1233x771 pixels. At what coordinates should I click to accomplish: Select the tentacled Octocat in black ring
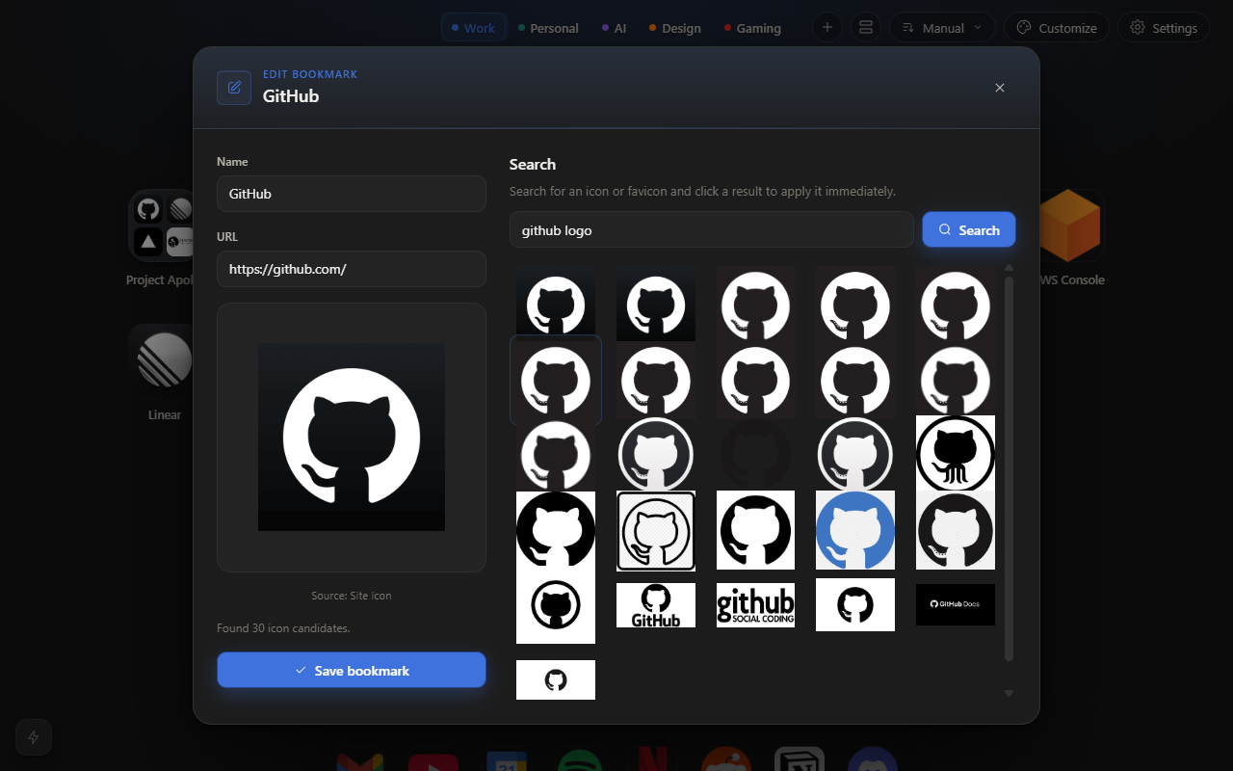click(x=956, y=454)
